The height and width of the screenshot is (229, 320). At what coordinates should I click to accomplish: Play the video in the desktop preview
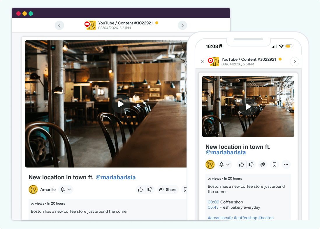point(121,104)
